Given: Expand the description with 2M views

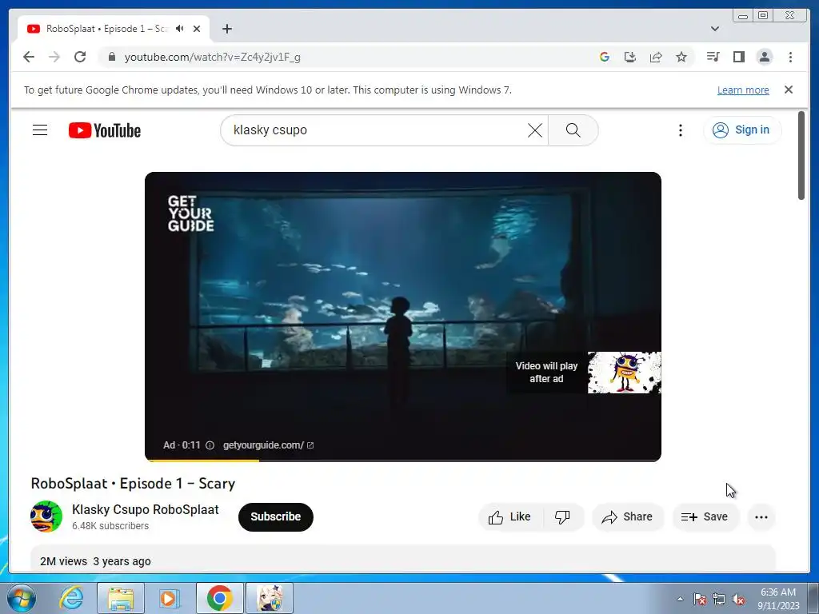Looking at the screenshot, I should (403, 560).
